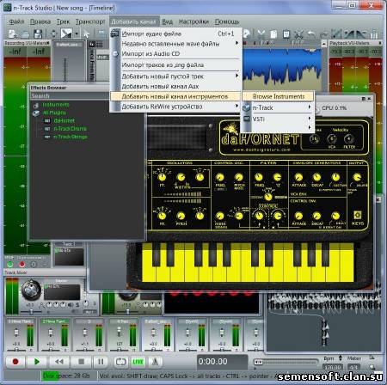
Task: Click the Record button in transport bar
Action: pyautogui.click(x=15, y=362)
